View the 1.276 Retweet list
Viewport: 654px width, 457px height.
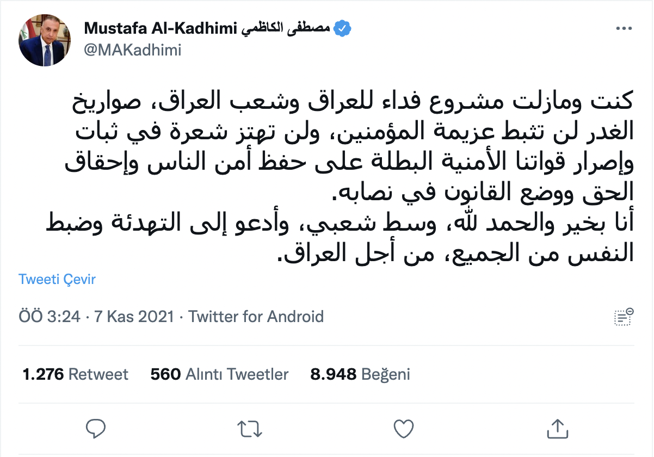[x=76, y=374]
